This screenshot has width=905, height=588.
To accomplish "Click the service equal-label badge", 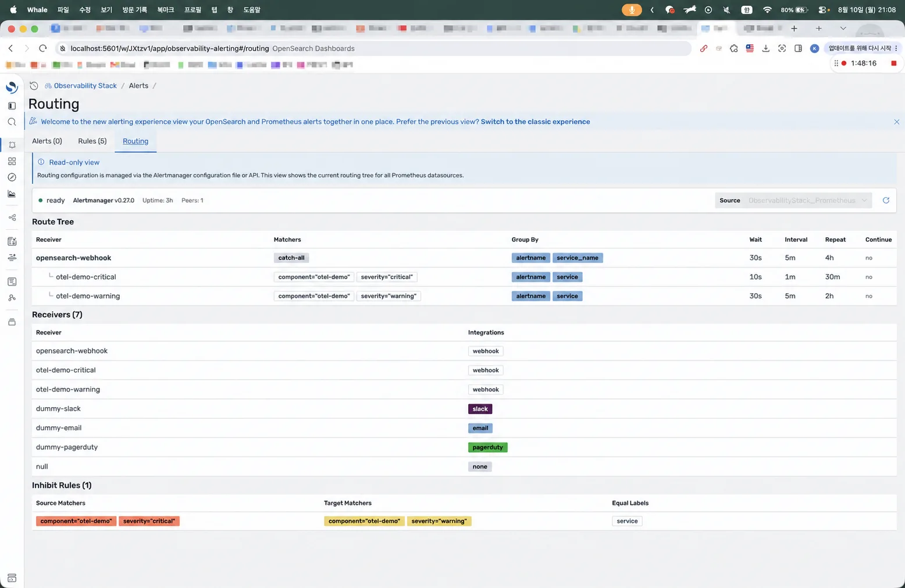I will coord(627,521).
